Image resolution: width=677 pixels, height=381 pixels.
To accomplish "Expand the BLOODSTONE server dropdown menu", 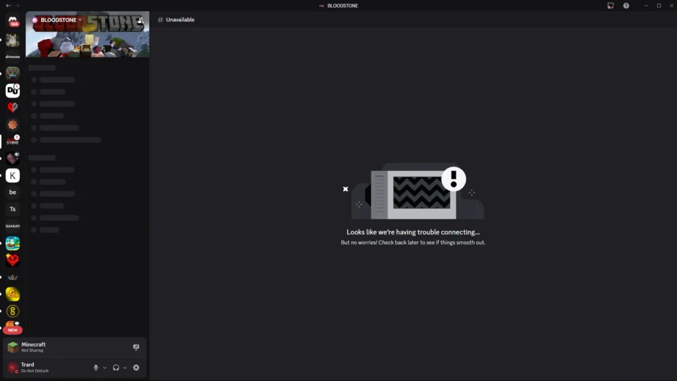I will [x=80, y=20].
